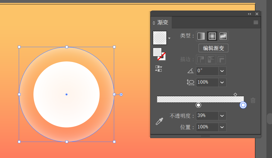Pick a color with the eyedropper icon

coord(159,121)
